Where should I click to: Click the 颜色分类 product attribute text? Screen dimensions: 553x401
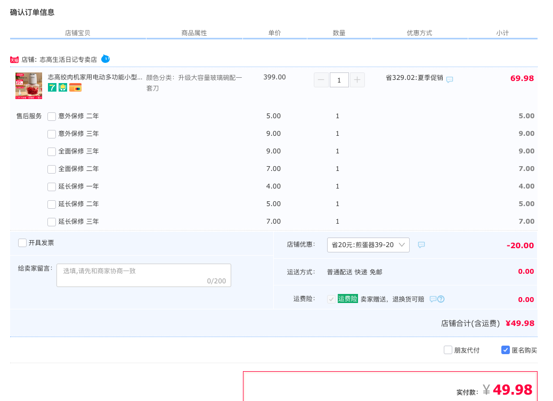(194, 83)
